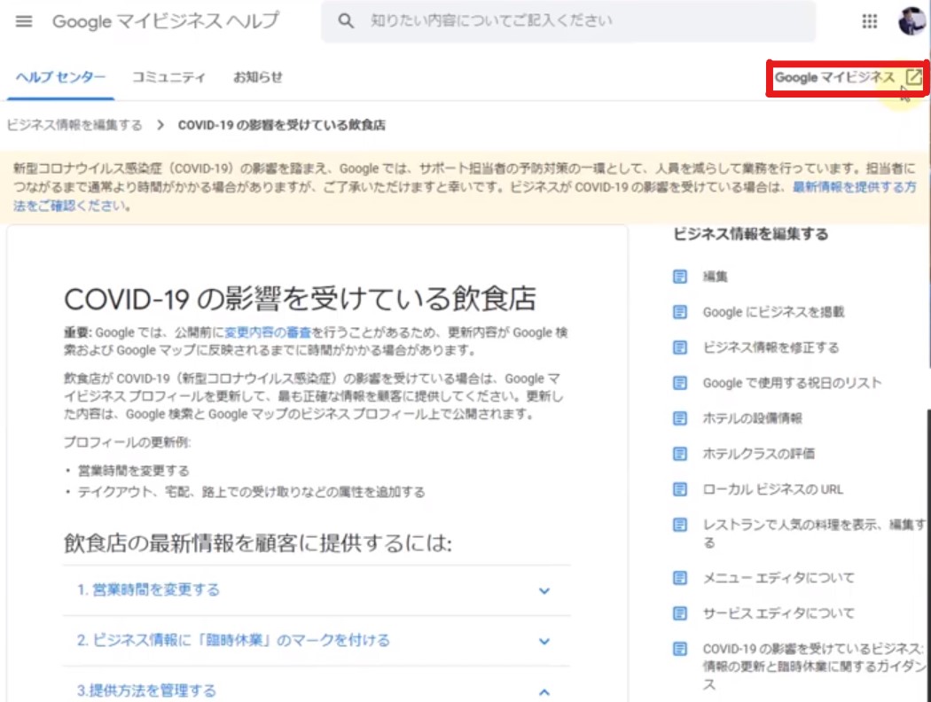Open COVID-19 の影響を受けているビジネス guidance article
The width and height of the screenshot is (931, 702).
point(815,667)
